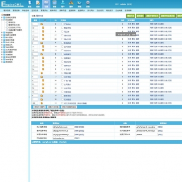Tick the checkbox in ID 6 row

point(62,58)
